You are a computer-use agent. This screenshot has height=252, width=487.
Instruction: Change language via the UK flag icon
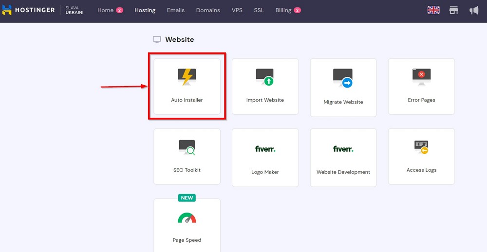point(433,10)
